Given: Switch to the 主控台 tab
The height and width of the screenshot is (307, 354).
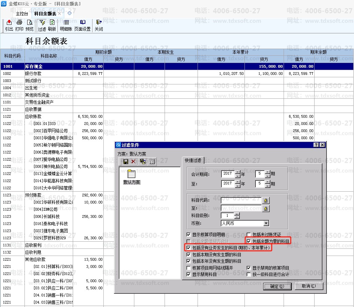Looking at the screenshot, I should click(x=22, y=14).
